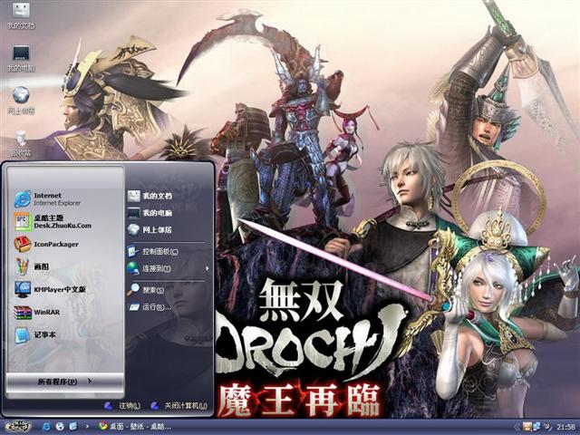580x435 pixels.
Task: Click the 注销(L) log off button
Action: (x=122, y=406)
